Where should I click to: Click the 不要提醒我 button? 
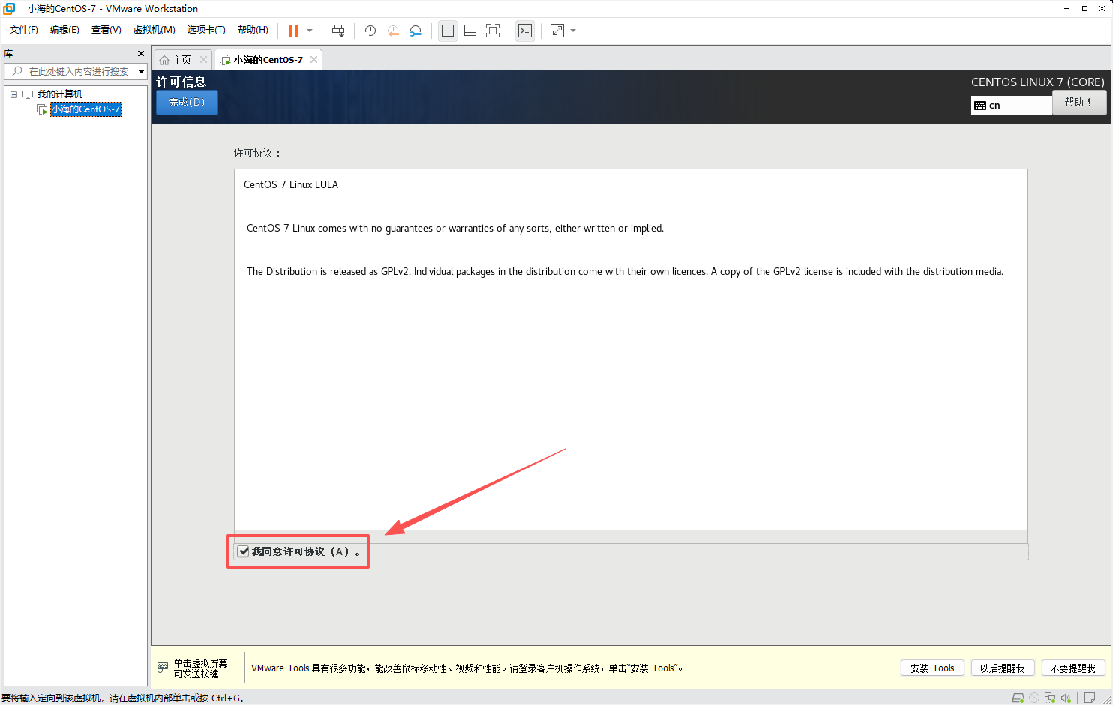pos(1073,668)
